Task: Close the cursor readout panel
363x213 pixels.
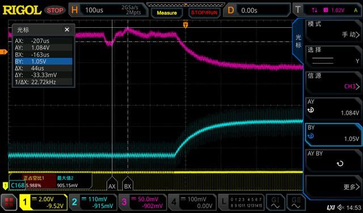Action: (67, 30)
